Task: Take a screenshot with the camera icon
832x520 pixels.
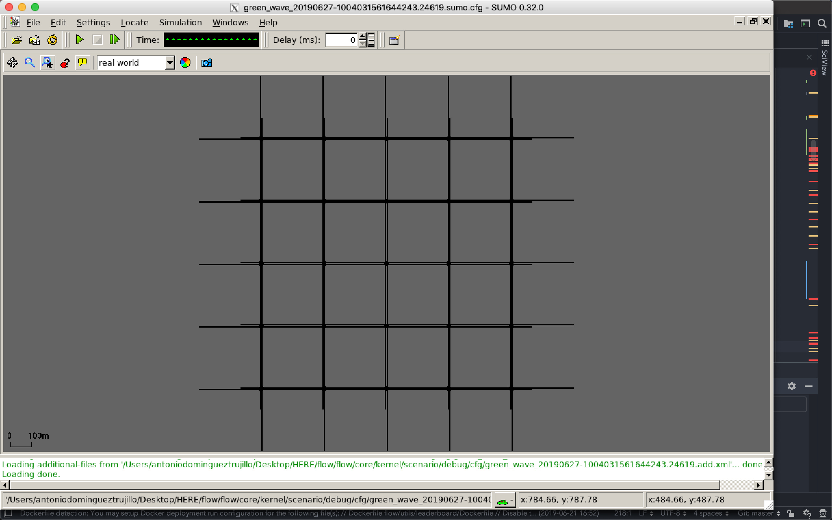Action: [x=207, y=63]
